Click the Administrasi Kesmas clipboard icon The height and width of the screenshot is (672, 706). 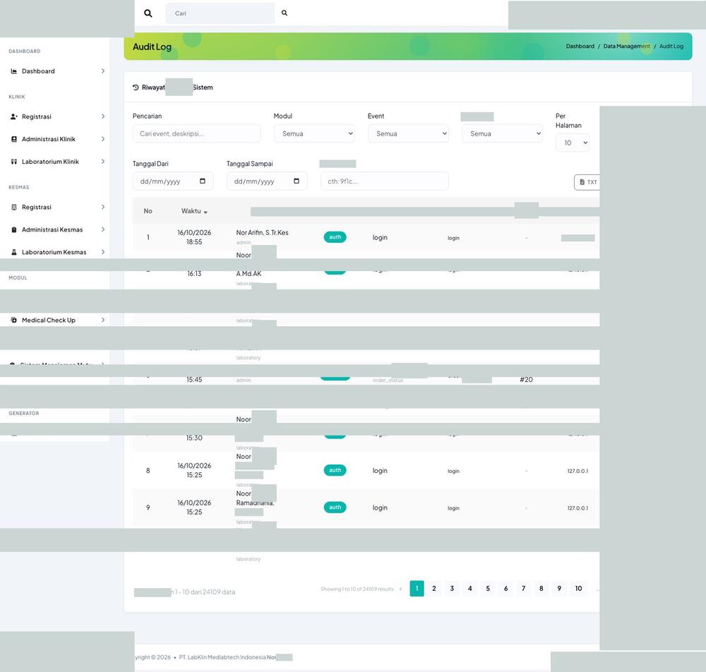click(14, 229)
